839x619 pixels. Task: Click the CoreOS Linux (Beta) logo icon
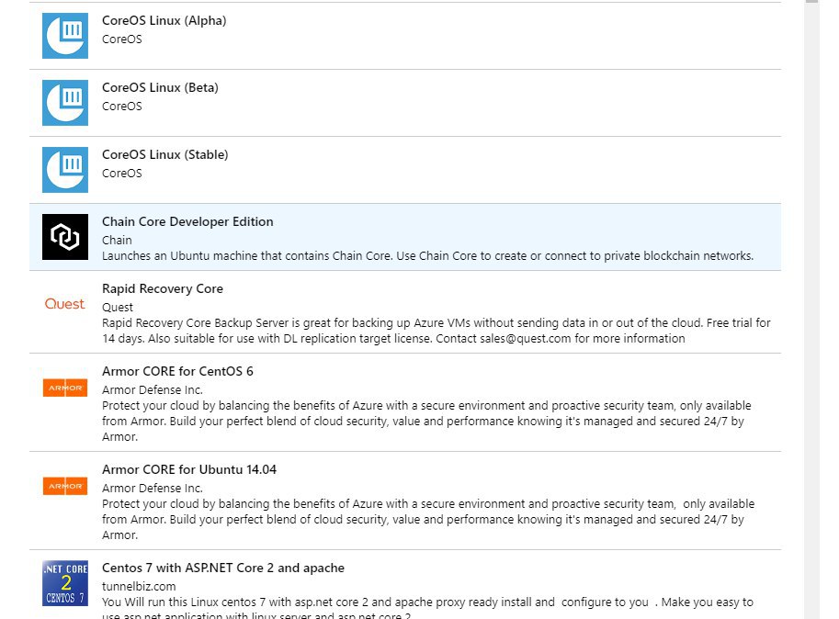(x=64, y=103)
